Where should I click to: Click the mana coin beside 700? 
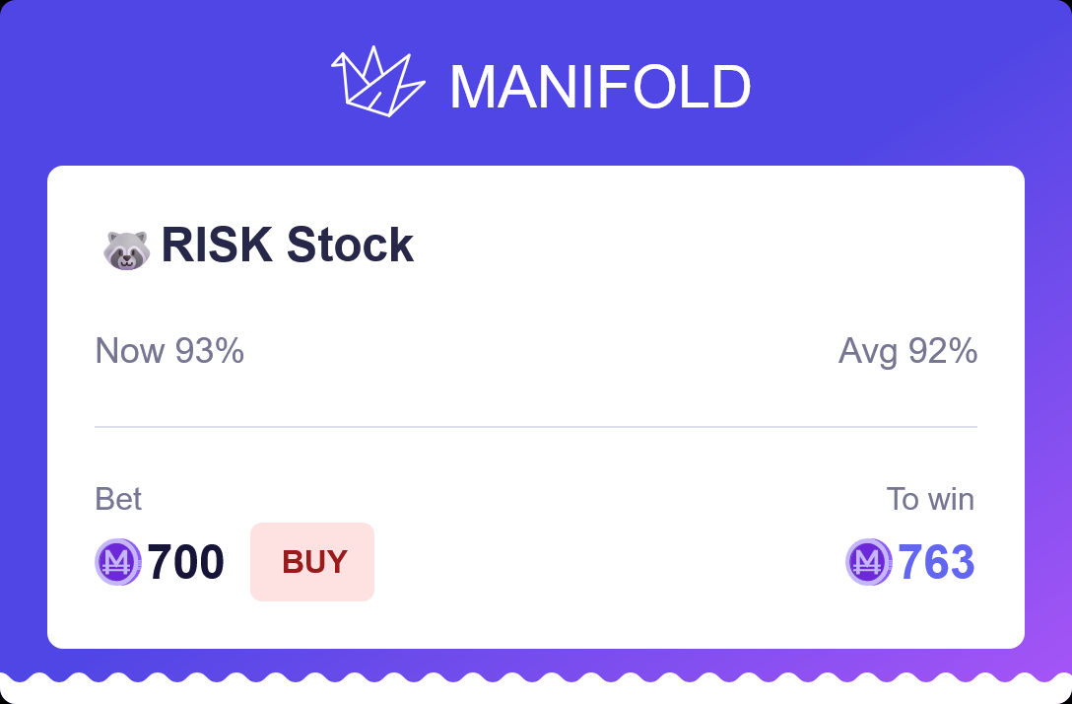[118, 562]
